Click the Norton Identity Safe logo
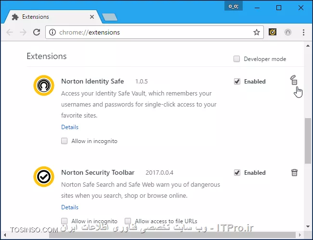 pos(44,85)
